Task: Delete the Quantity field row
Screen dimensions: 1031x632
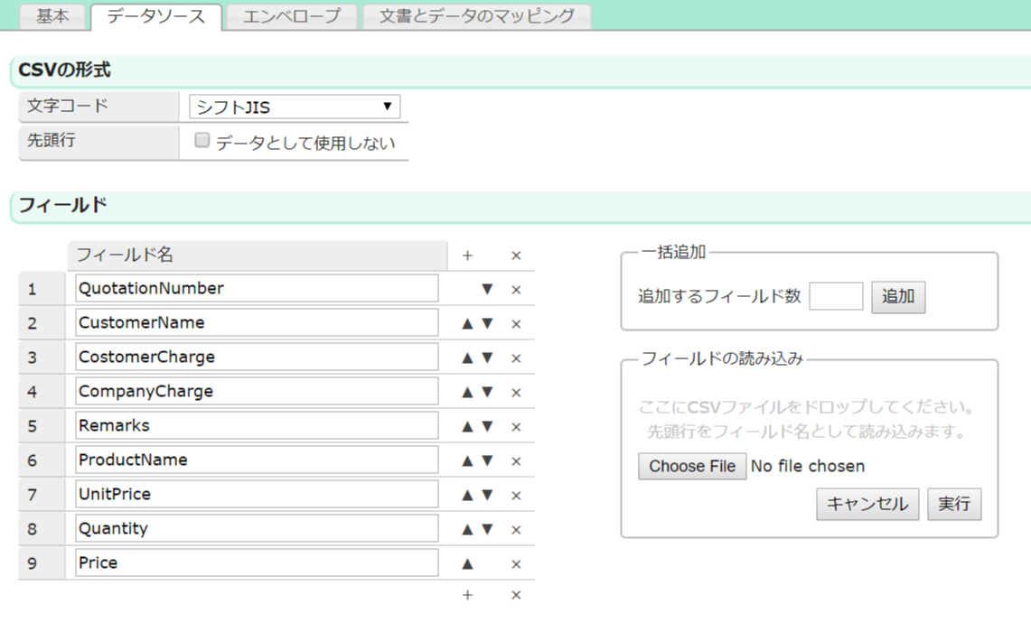Action: click(x=516, y=530)
